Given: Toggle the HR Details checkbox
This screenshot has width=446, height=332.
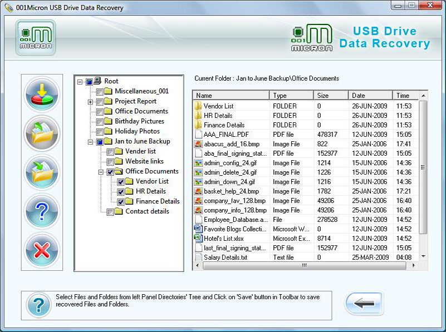Looking at the screenshot, I should [121, 191].
